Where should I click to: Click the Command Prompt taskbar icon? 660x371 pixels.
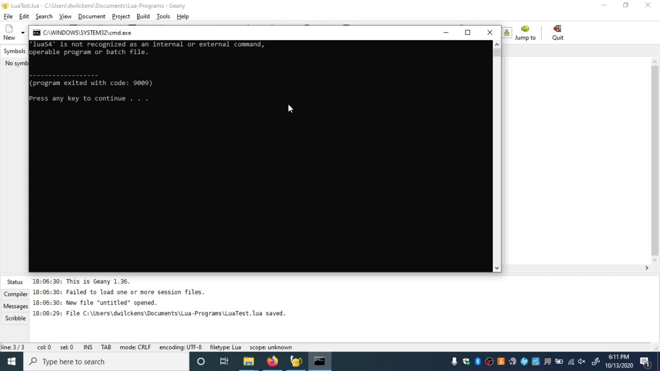(x=320, y=362)
